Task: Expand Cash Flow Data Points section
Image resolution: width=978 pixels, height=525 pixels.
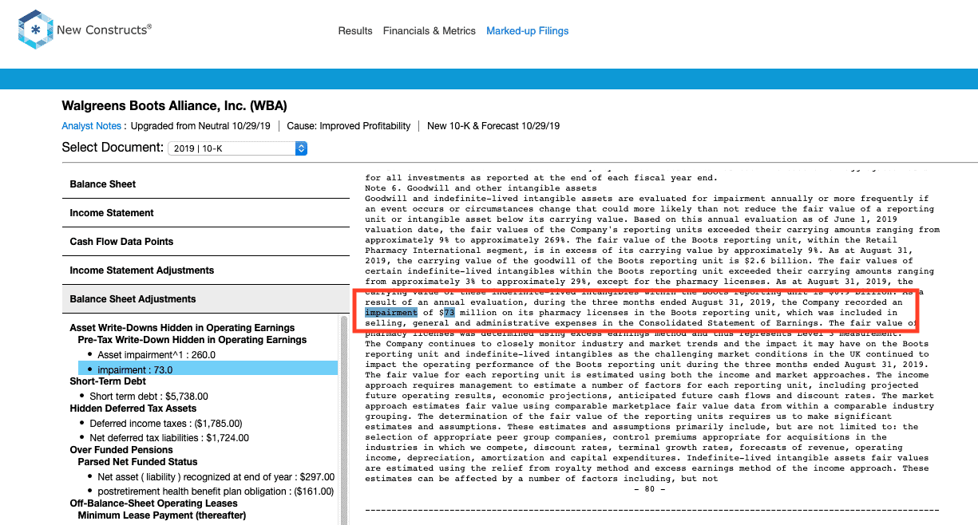Action: 207,242
